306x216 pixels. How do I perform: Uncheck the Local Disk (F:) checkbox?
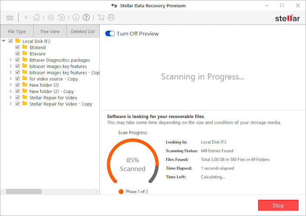(x=11, y=41)
